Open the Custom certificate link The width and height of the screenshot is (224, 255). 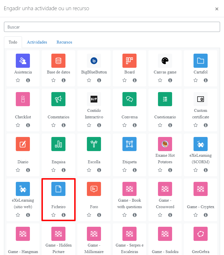pos(201,114)
